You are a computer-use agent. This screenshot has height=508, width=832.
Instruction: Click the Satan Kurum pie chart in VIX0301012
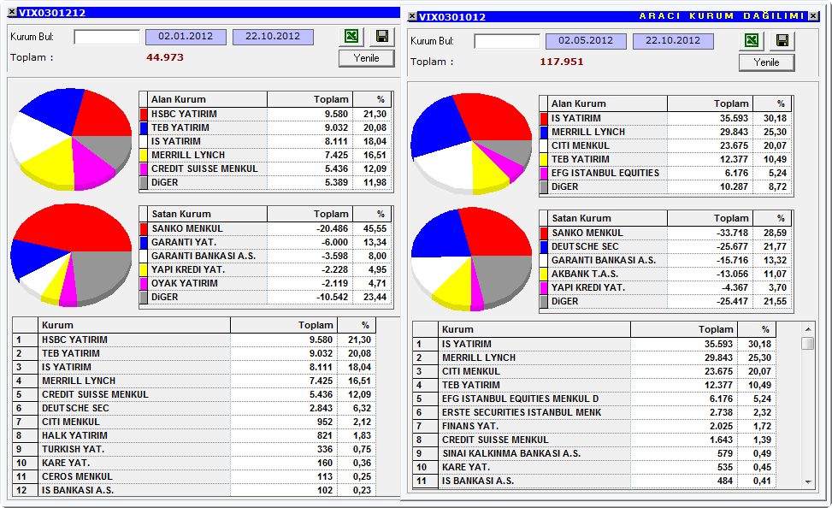pos(471,259)
